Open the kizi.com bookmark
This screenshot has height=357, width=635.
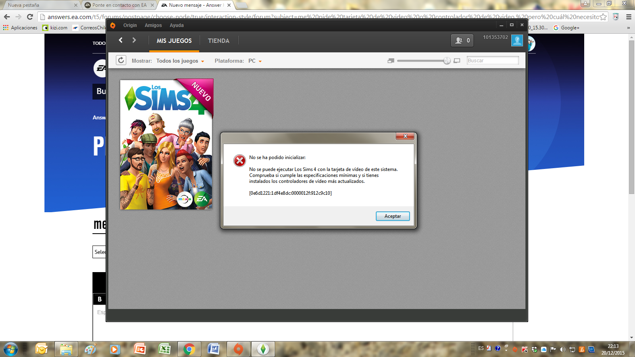coord(55,28)
